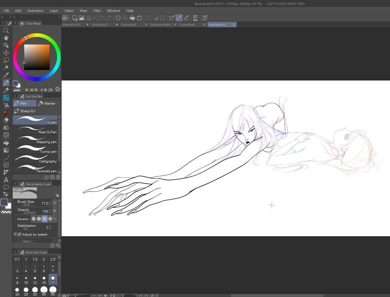Select the Brush tool highlighted in teal
This screenshot has height=297, width=390.
click(6, 97)
